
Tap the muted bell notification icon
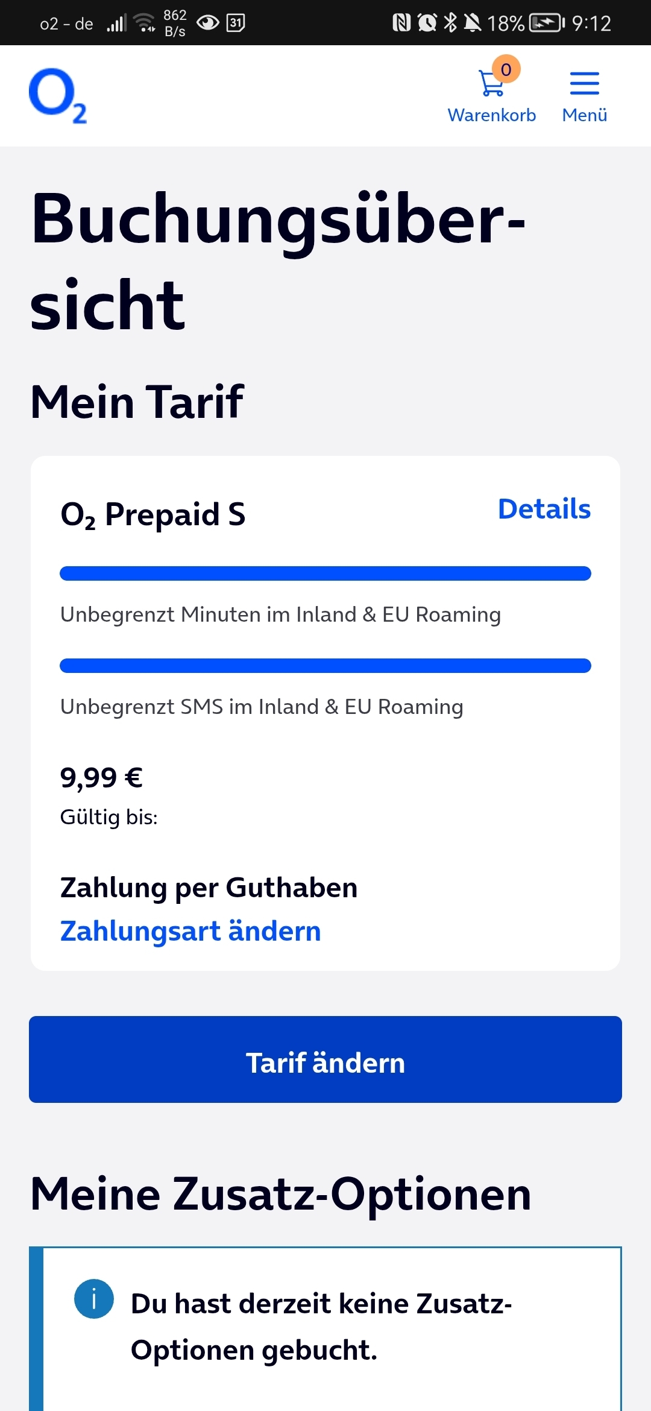[473, 23]
